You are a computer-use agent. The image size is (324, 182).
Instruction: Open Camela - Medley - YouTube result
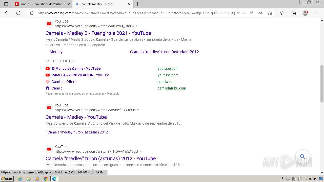76,117
